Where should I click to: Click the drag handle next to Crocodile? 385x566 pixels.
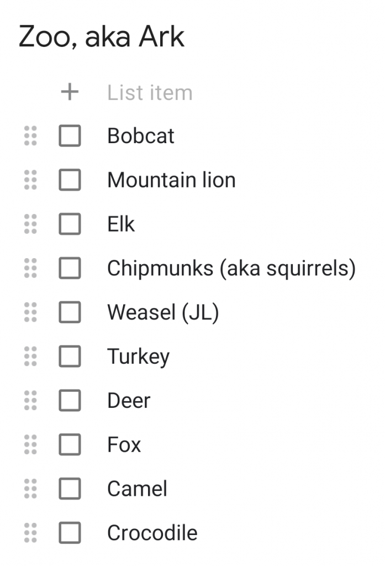tap(31, 533)
